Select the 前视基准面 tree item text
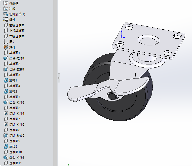 (17, 25)
